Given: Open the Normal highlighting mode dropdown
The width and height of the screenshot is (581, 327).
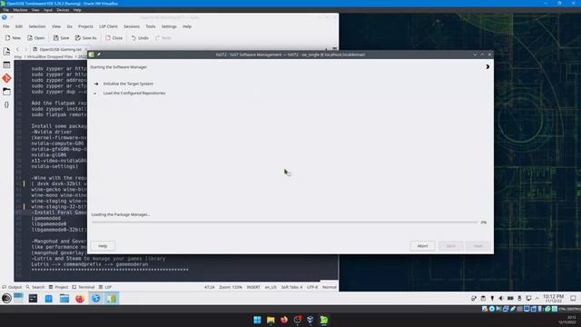Looking at the screenshot, I should (x=329, y=287).
